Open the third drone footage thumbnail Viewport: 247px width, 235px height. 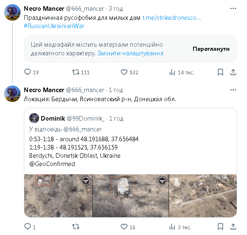(x=203, y=195)
